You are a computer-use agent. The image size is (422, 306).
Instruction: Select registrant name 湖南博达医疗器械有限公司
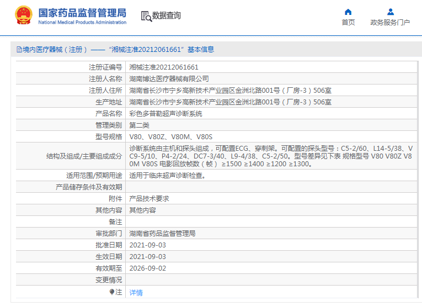tap(169, 78)
